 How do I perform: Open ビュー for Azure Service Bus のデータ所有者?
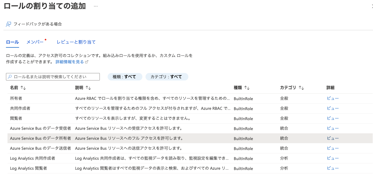tap(333, 138)
